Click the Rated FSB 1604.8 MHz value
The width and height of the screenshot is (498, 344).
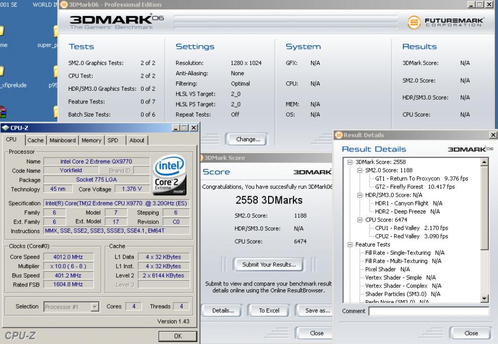point(68,284)
